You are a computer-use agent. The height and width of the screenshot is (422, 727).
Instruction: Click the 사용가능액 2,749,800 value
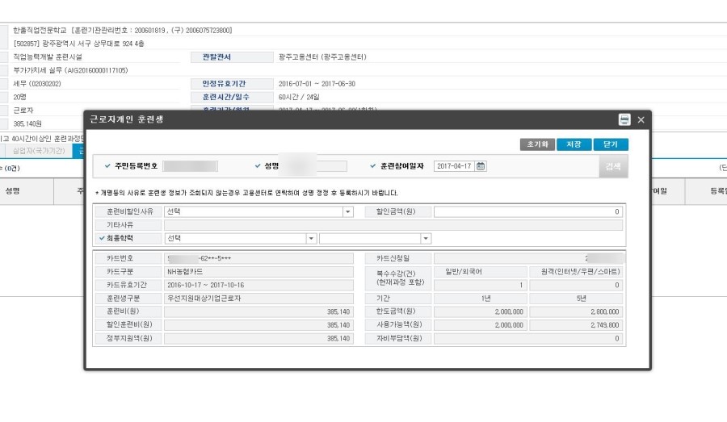click(x=575, y=325)
